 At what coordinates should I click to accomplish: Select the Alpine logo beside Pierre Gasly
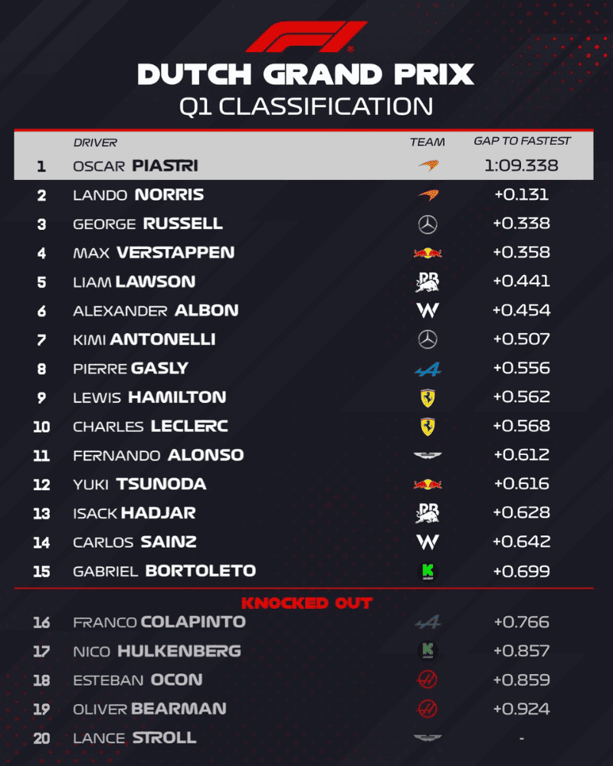pyautogui.click(x=428, y=368)
